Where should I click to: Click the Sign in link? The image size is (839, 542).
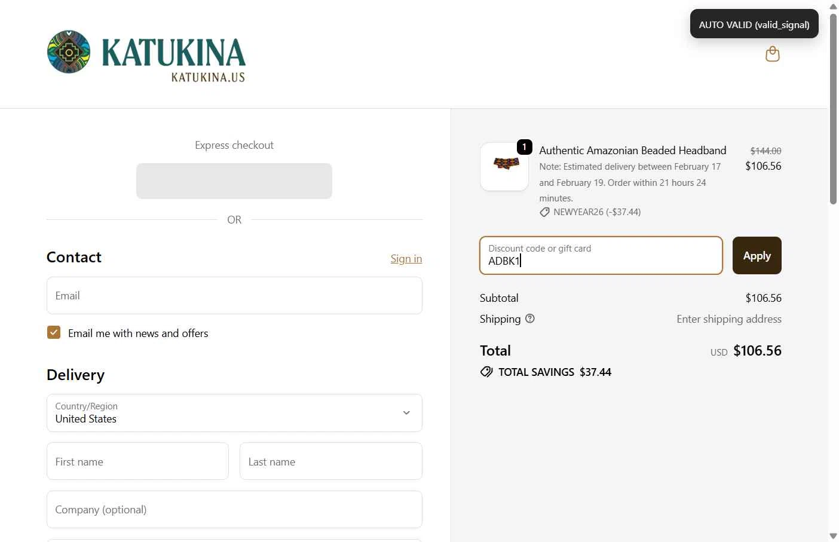coord(406,259)
